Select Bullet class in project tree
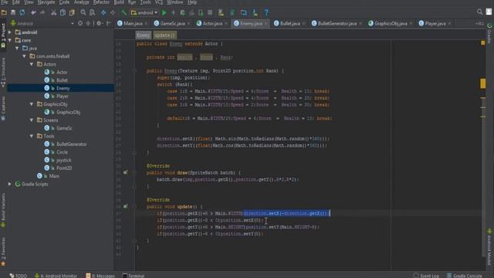Viewport: 494px width, 278px height. point(62,80)
